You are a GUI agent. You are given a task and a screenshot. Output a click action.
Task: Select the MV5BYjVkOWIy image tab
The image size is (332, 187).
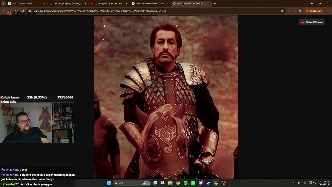(x=191, y=4)
